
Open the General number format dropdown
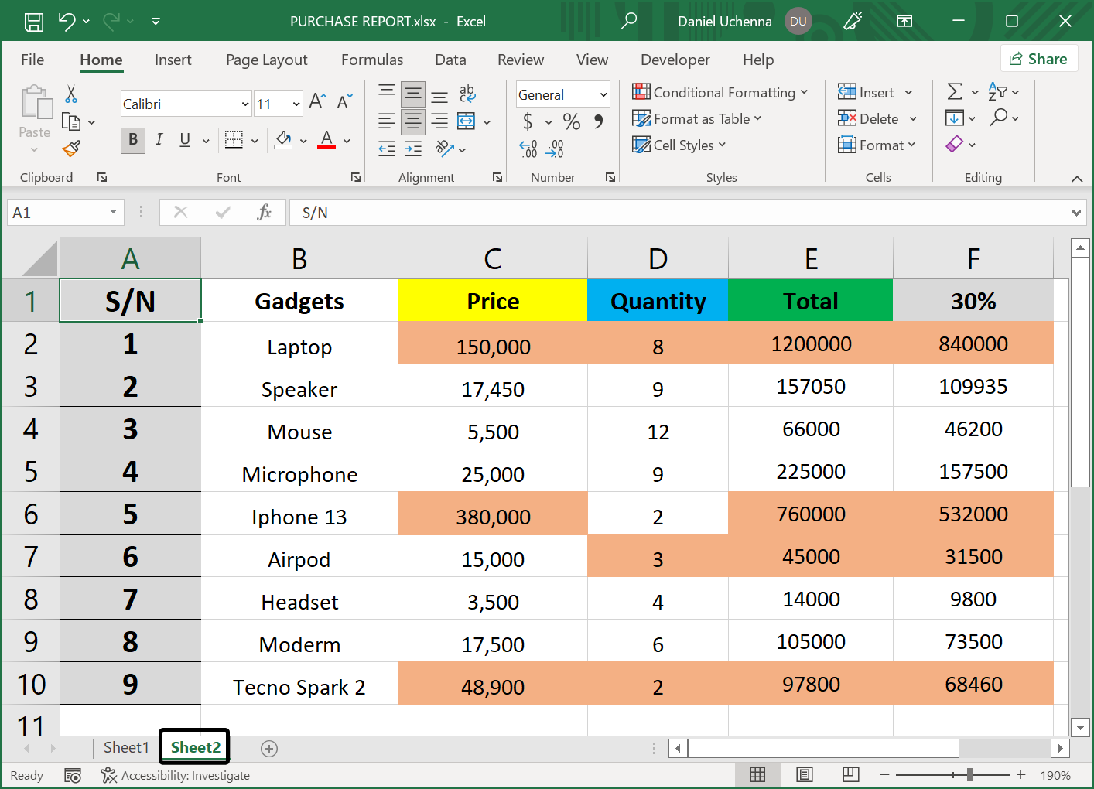coord(562,94)
